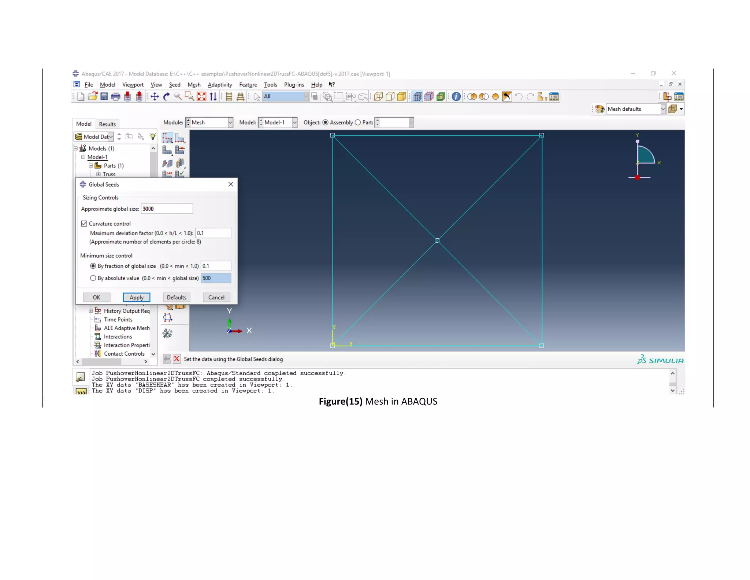Choose wireframe render style icon
This screenshot has height=580, width=750.
pyautogui.click(x=378, y=97)
